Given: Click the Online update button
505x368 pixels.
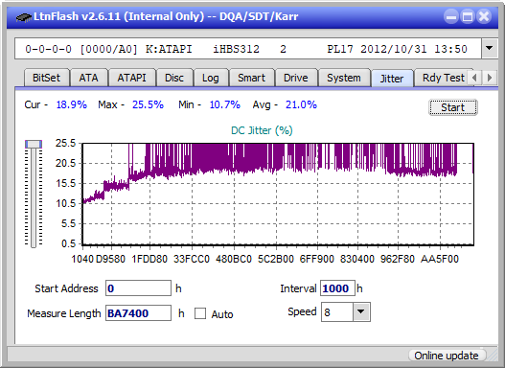Looking at the screenshot, I should click(x=447, y=356).
